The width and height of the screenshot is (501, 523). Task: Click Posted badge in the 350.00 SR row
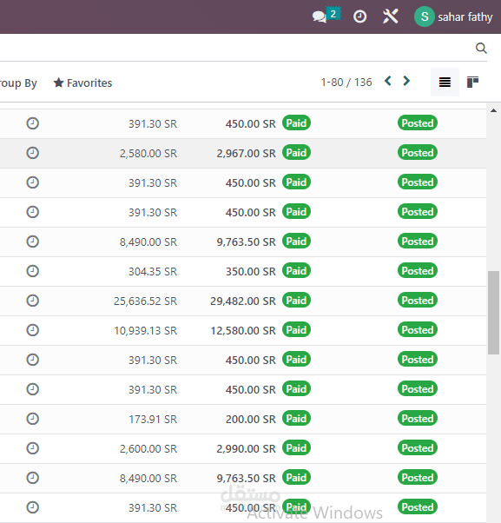point(418,270)
